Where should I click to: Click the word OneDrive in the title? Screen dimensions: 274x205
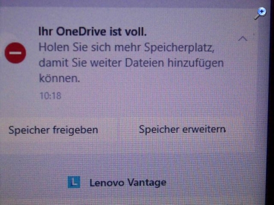point(81,32)
